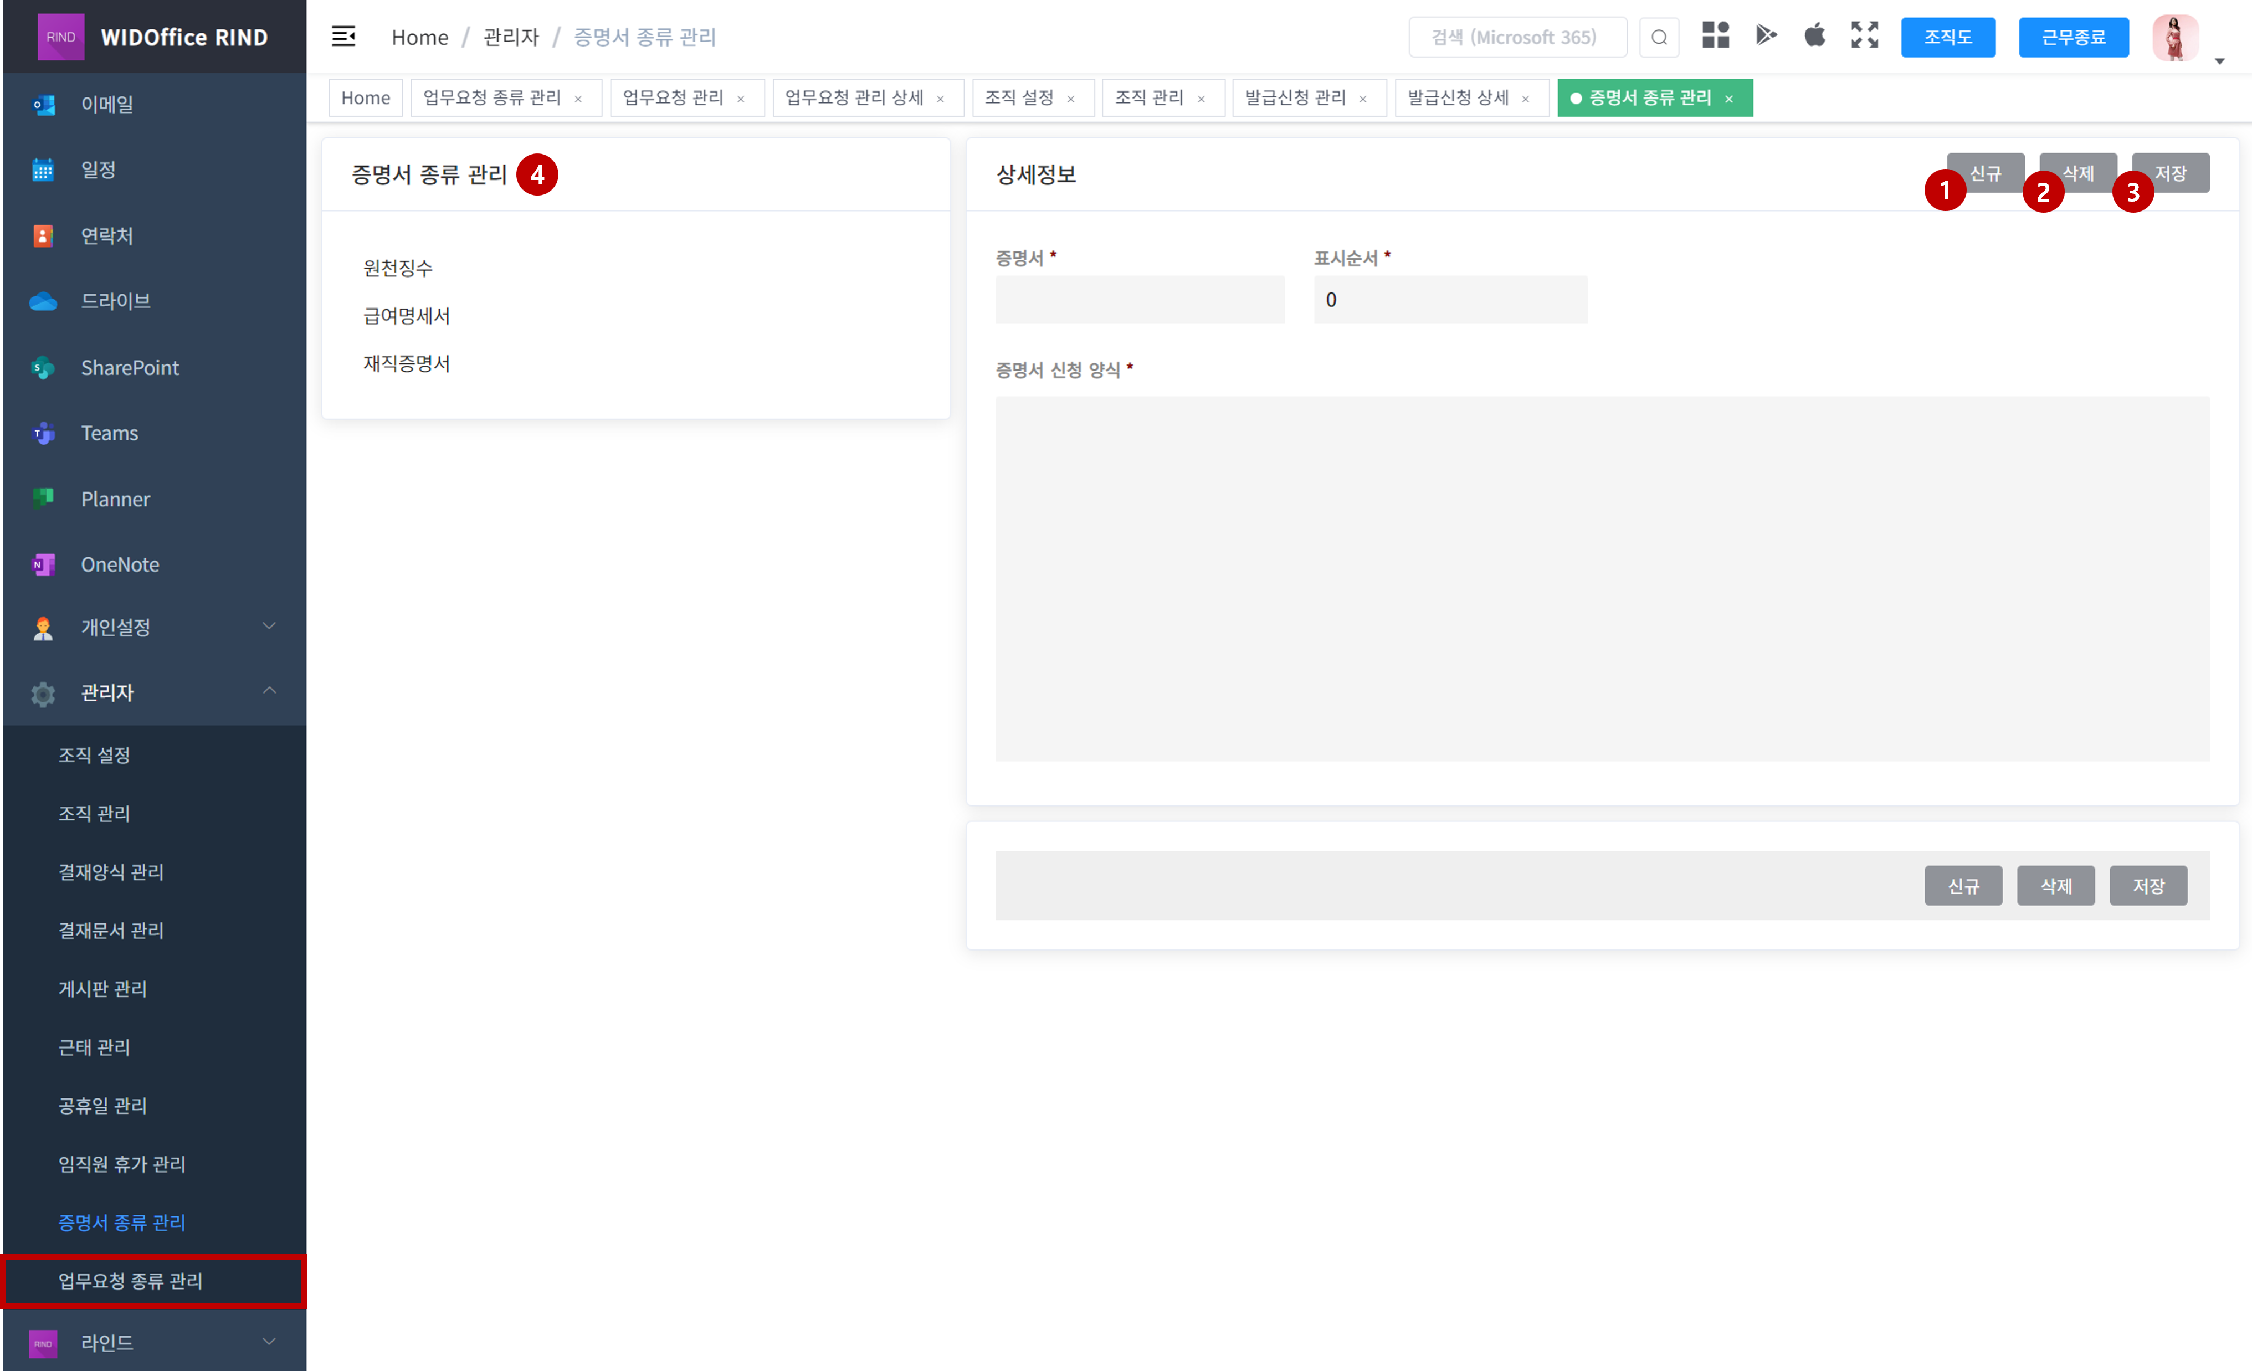2252x1371 pixels.
Task: Click the Apple app store icon
Action: (1814, 35)
